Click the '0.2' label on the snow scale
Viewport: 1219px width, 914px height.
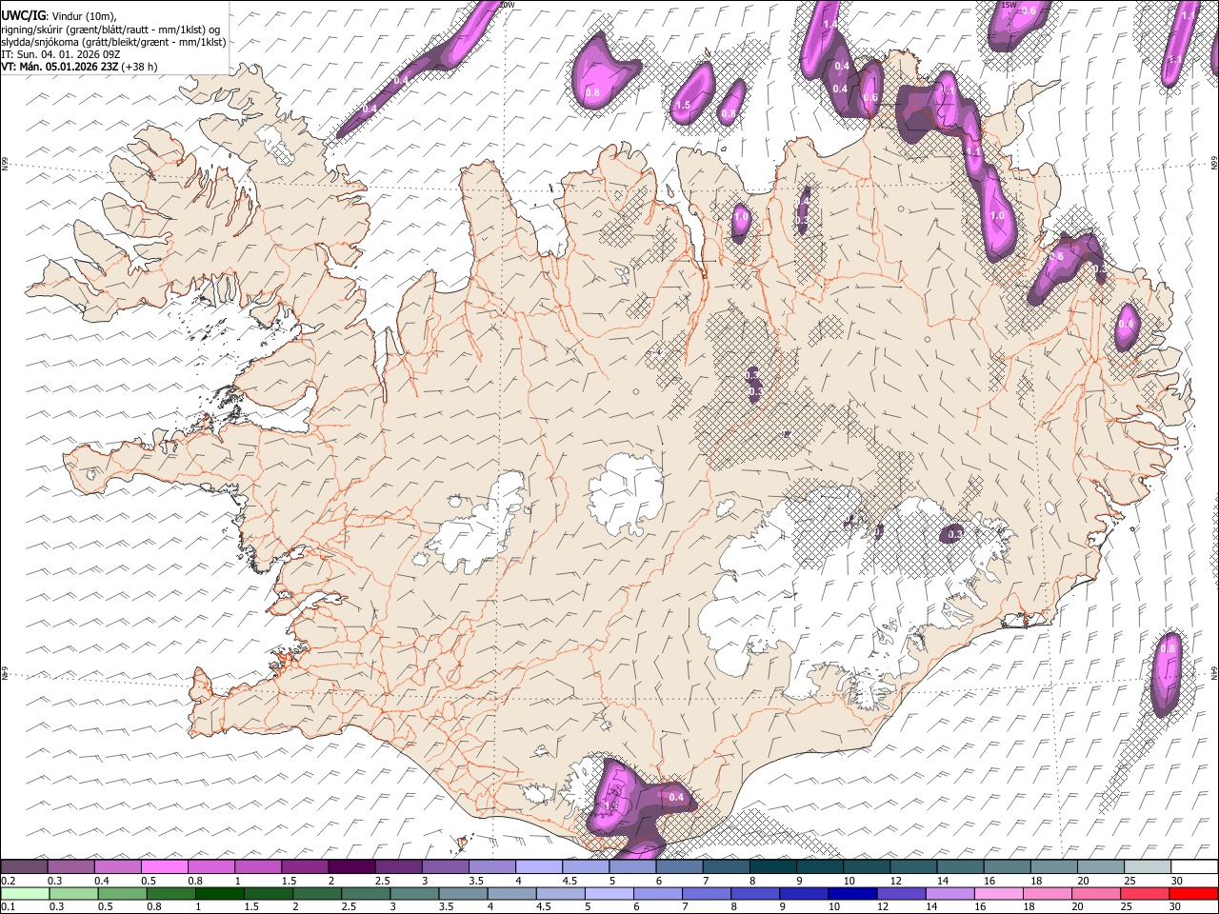coord(7,881)
